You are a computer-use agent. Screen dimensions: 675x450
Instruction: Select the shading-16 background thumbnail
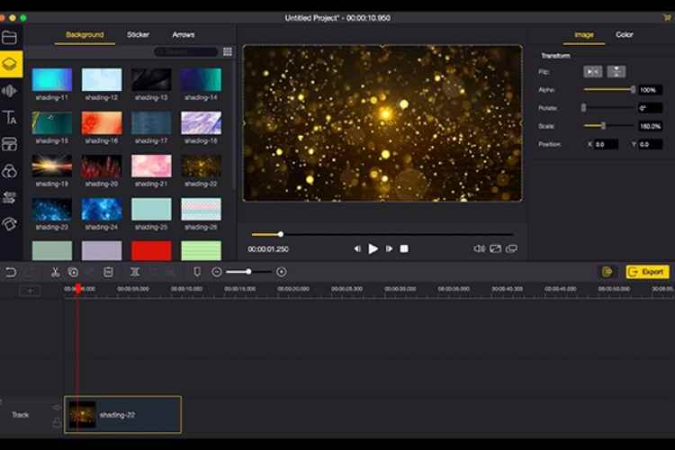101,122
